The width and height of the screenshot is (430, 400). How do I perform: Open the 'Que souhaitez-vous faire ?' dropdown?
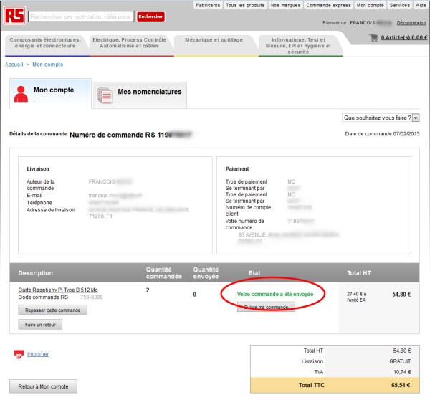381,118
